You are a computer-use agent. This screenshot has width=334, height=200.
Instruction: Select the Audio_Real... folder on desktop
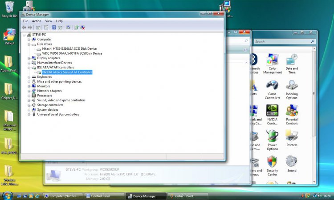pos(9,64)
